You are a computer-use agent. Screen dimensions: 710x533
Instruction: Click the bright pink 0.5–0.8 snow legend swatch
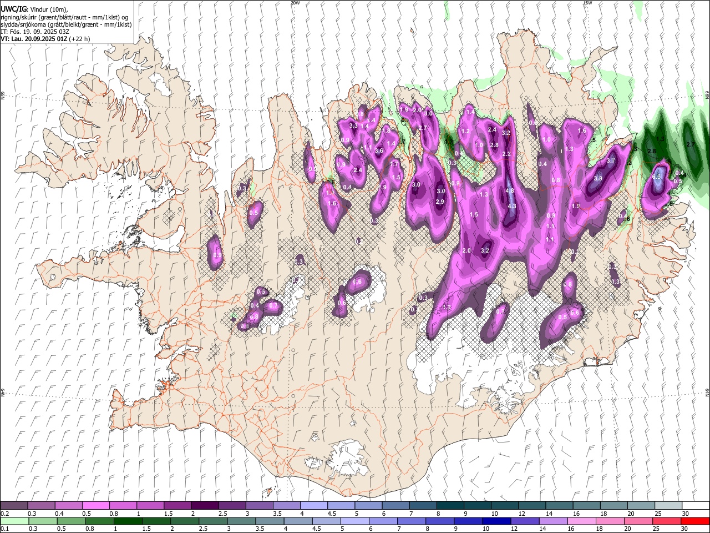click(95, 506)
